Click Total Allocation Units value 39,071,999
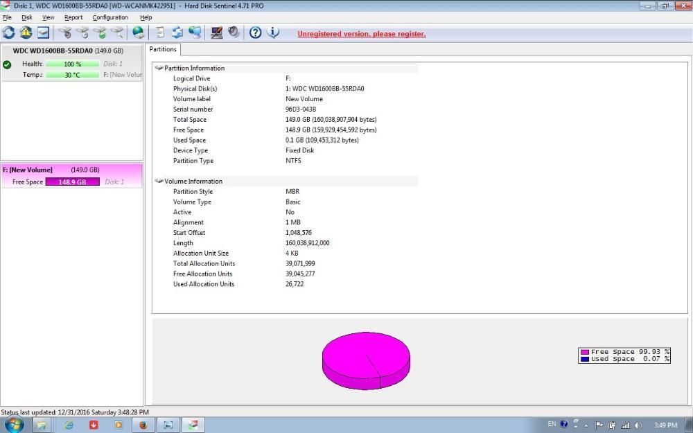 300,263
